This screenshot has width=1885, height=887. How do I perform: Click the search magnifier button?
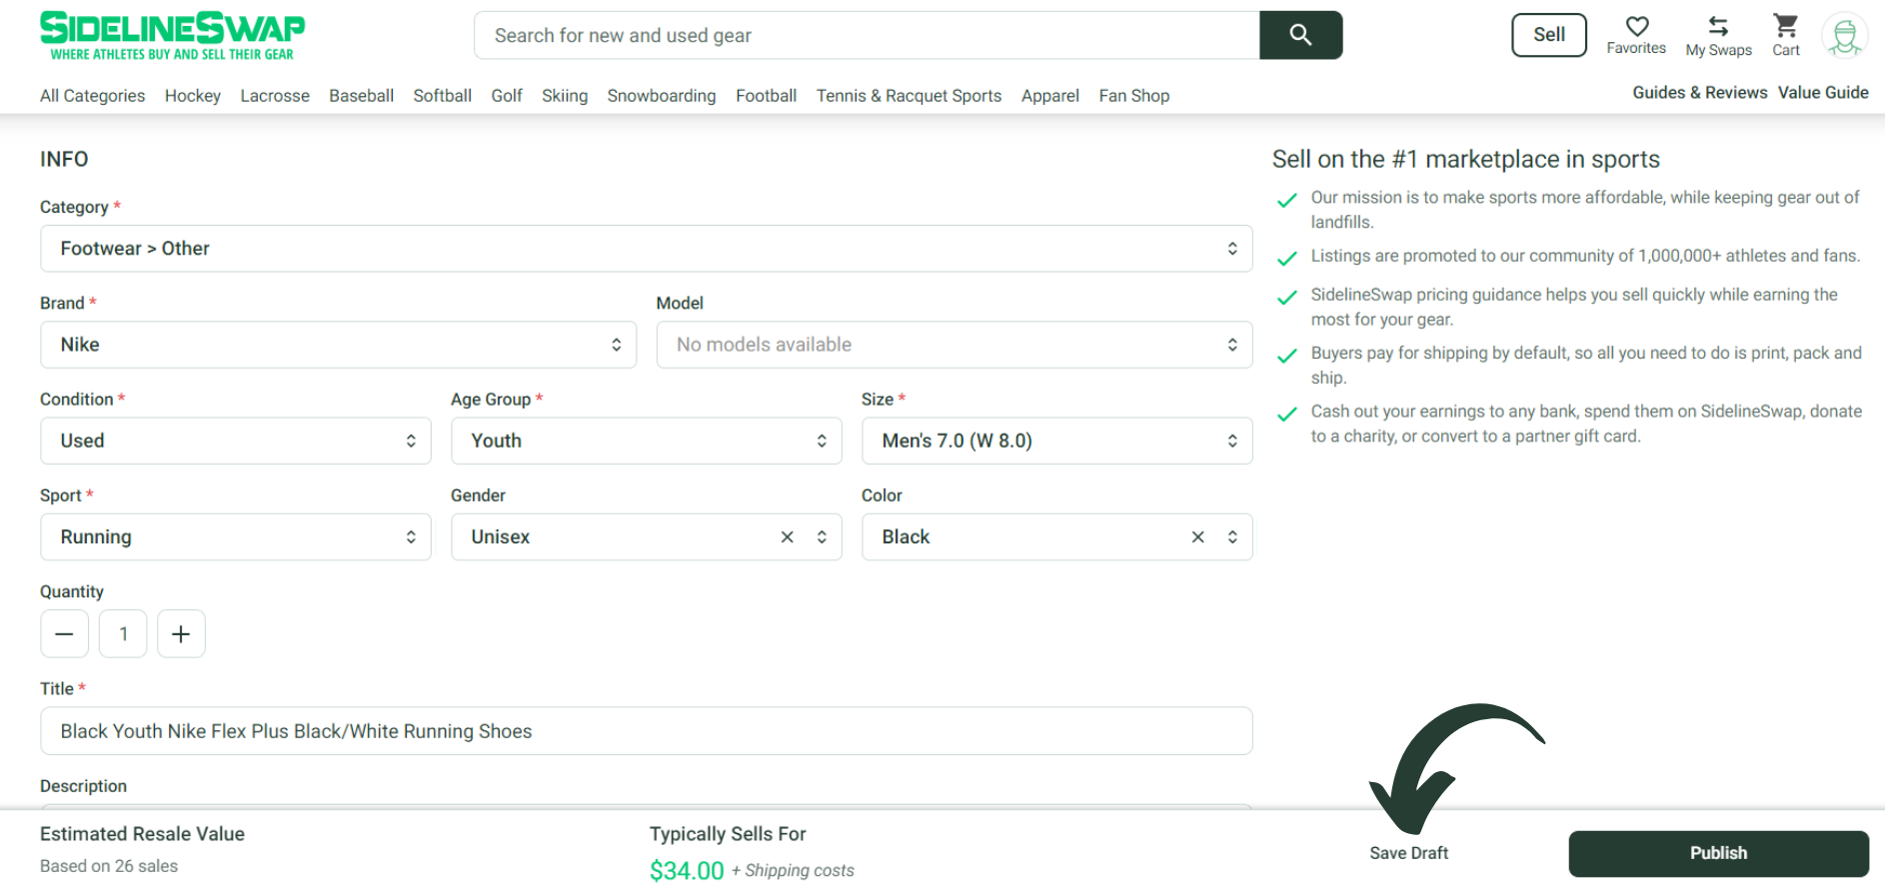[1300, 35]
